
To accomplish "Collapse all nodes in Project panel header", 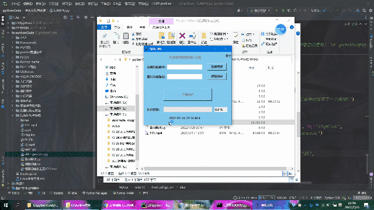I will coord(78,17).
